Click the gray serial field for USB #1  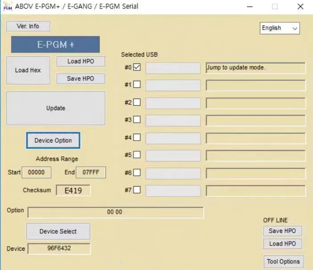point(173,85)
